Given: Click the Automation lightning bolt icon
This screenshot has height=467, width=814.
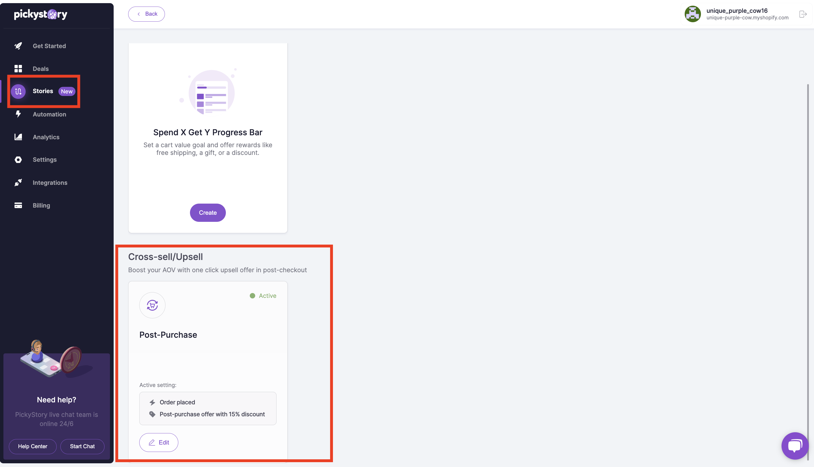Looking at the screenshot, I should point(18,114).
